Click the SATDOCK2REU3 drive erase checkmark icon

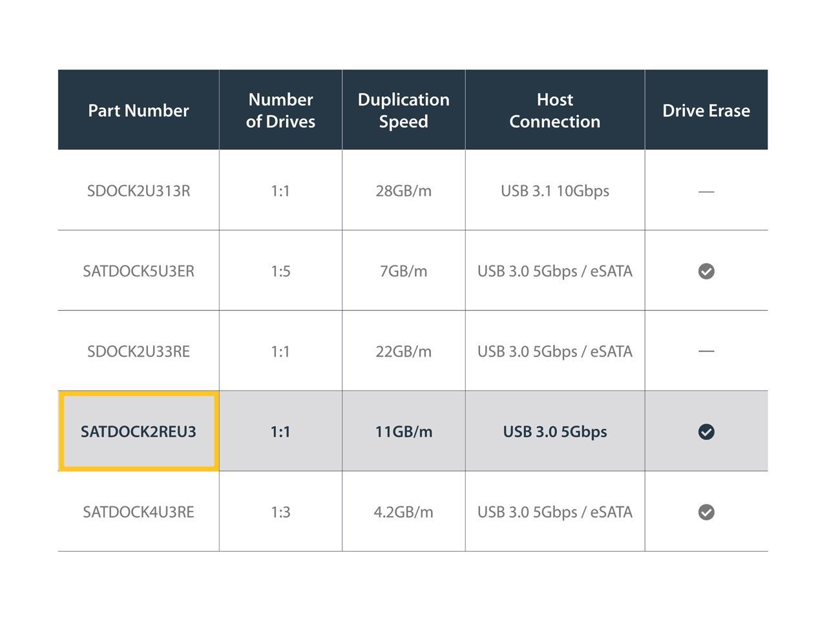[706, 431]
